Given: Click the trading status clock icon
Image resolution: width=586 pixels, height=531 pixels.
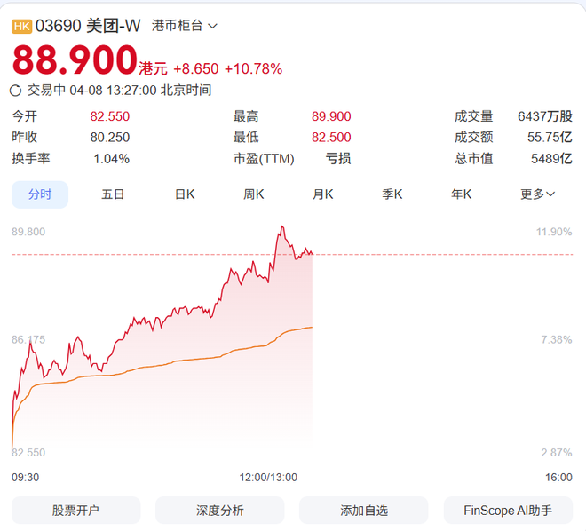Looking at the screenshot, I should coord(16,90).
